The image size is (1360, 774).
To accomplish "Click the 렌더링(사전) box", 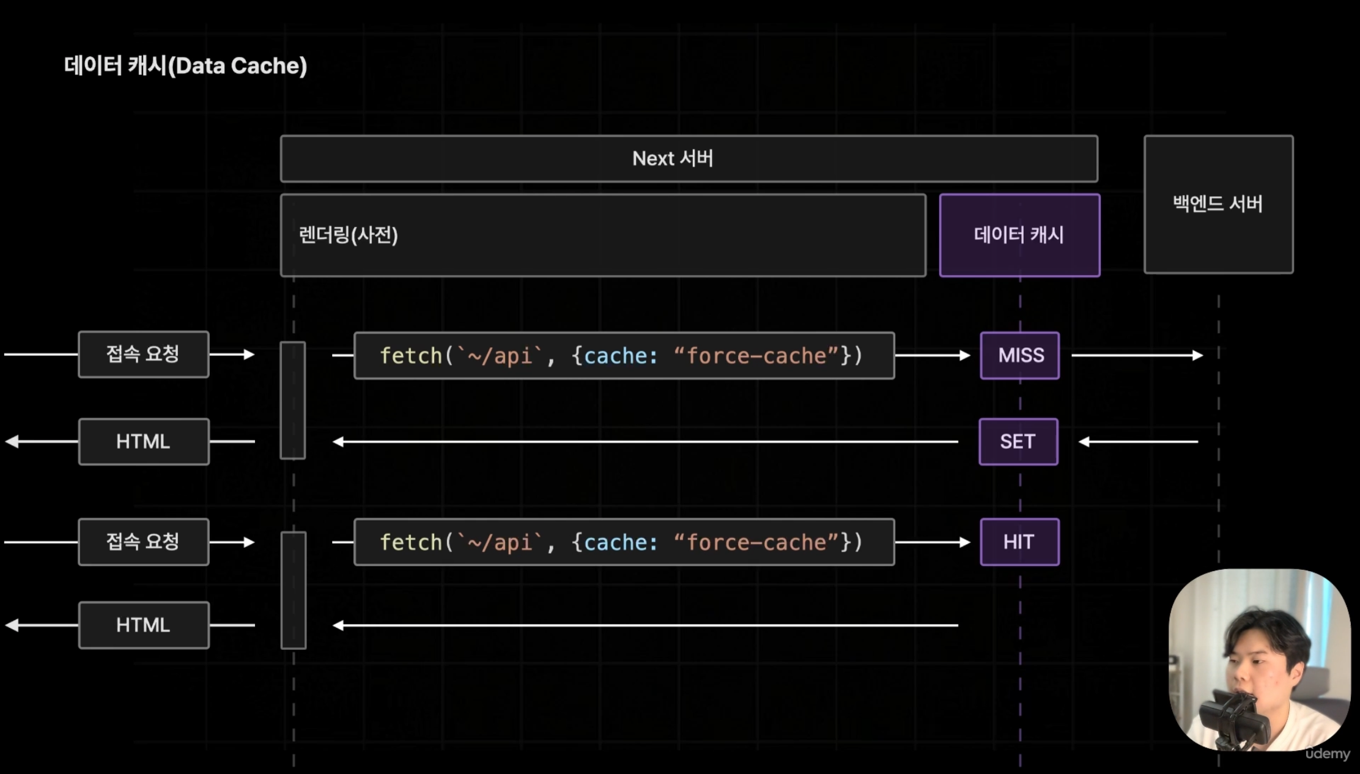I will [603, 235].
